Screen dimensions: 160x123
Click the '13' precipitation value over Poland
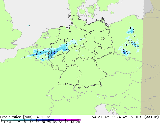[x=124, y=52]
